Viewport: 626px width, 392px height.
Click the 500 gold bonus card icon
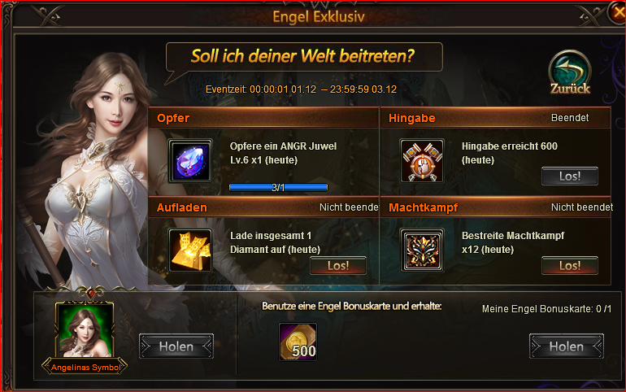(x=298, y=342)
